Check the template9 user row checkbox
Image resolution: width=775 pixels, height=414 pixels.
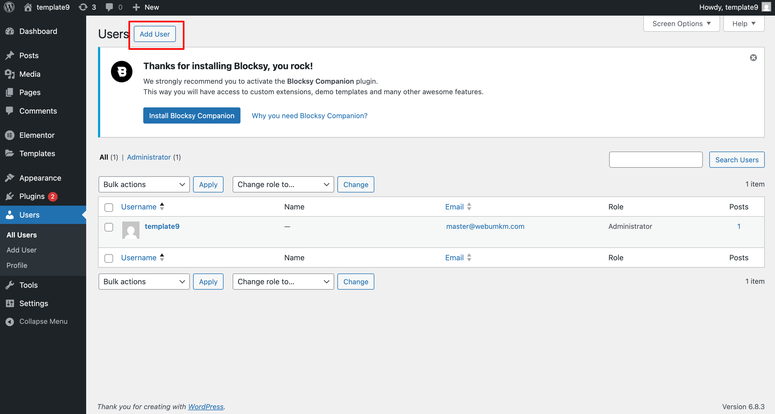click(x=109, y=227)
